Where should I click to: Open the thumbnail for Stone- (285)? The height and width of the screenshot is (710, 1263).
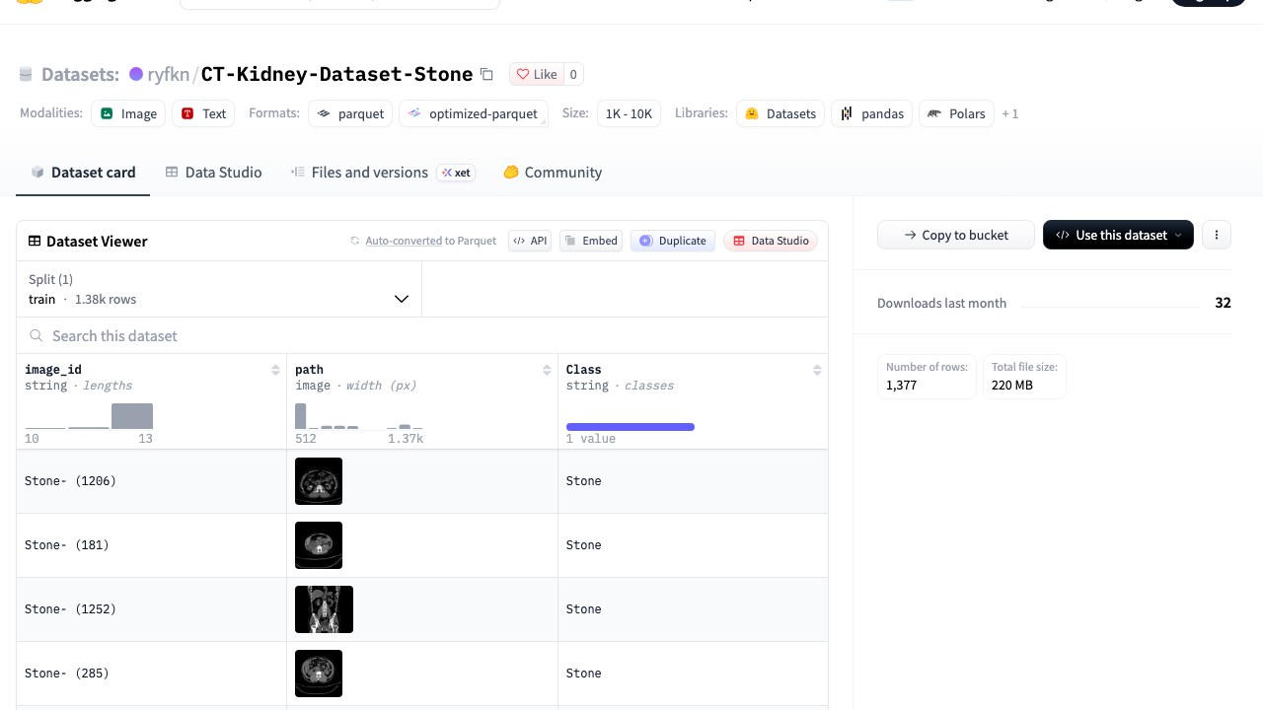[319, 674]
